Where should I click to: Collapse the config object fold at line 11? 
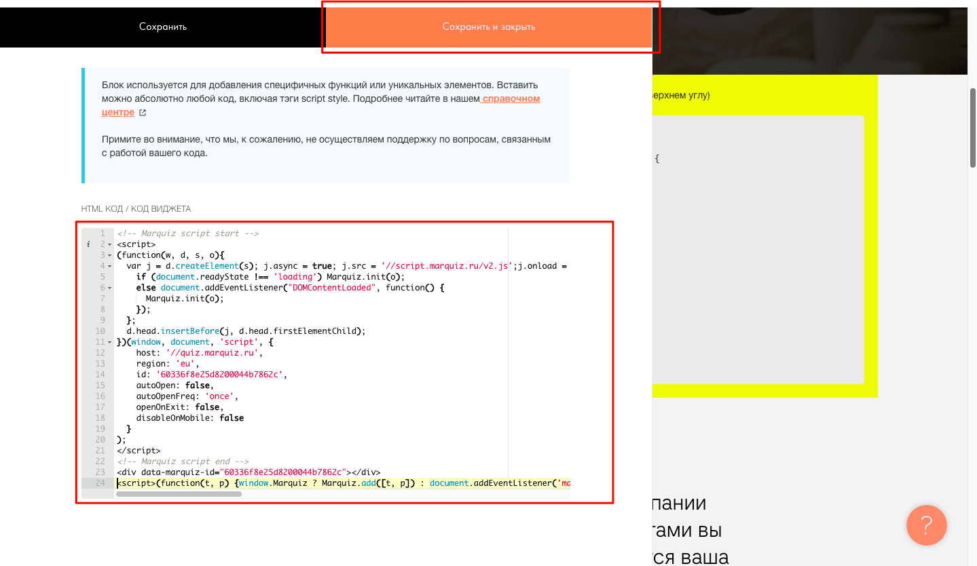pyautogui.click(x=109, y=342)
